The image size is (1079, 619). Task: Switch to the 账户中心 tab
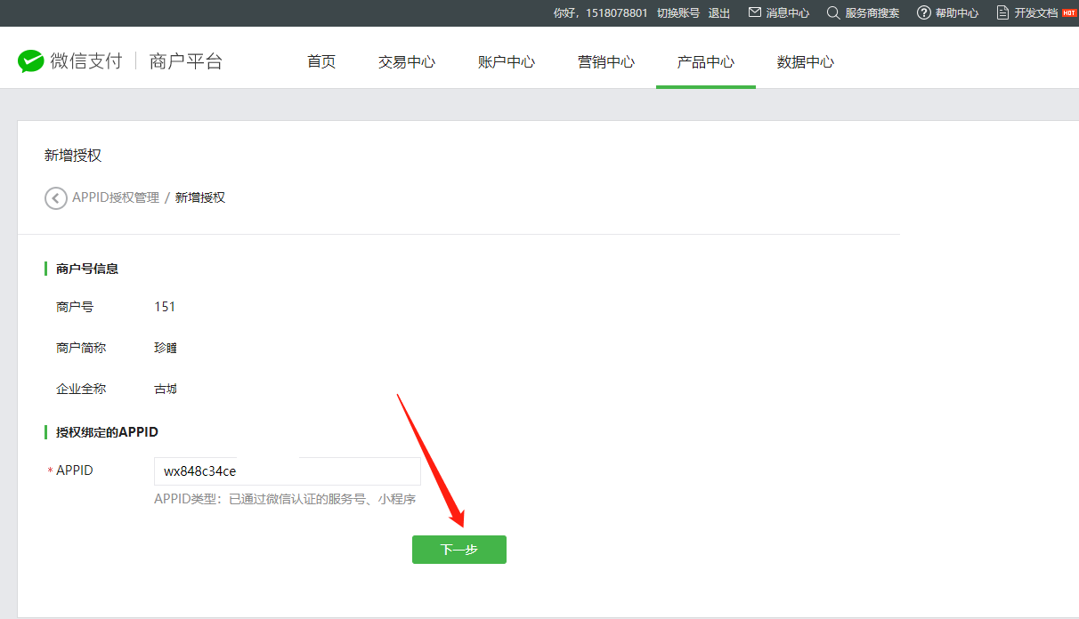507,61
